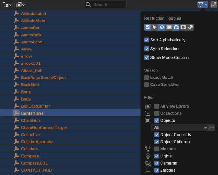This screenshot has width=218, height=175.
Task: Disable Sort Alphabetically checkbox
Action: pos(147,40)
